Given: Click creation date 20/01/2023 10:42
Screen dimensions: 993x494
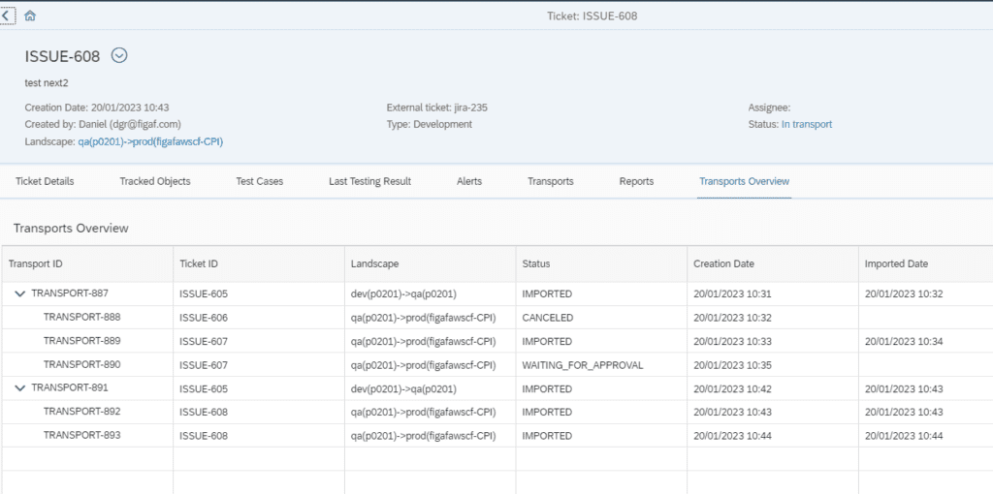Looking at the screenshot, I should 732,389.
